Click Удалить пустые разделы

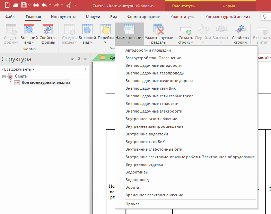pos(159,35)
